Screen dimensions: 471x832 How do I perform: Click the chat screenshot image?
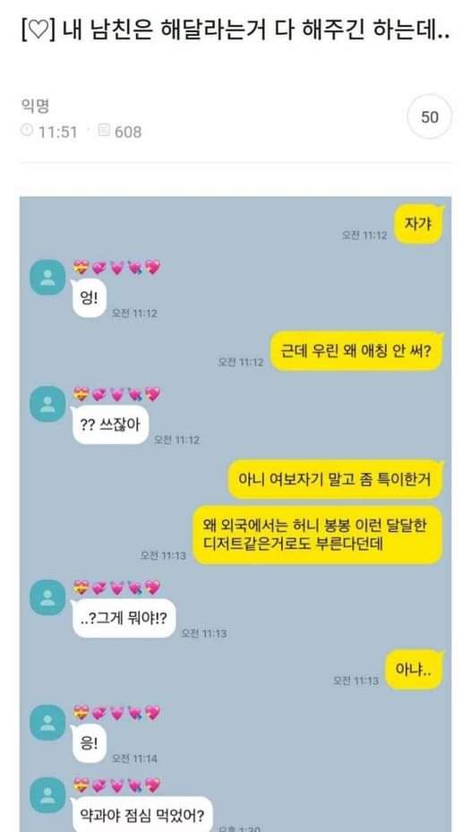point(235,514)
